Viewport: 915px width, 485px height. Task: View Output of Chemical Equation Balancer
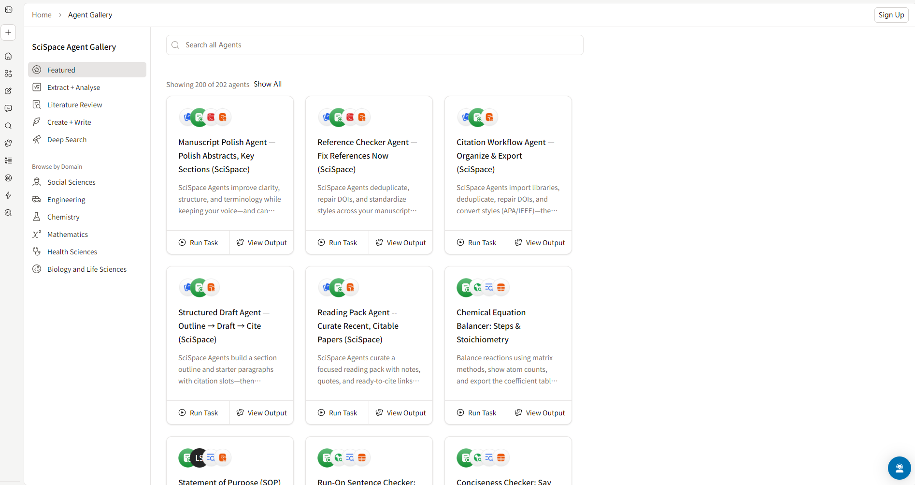(x=540, y=413)
